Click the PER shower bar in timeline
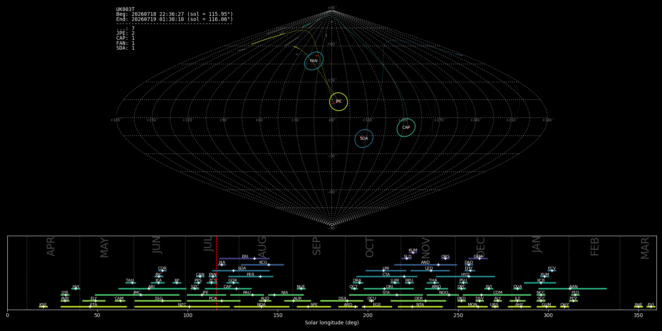The width and height of the screenshot is (662, 331). pyautogui.click(x=251, y=277)
